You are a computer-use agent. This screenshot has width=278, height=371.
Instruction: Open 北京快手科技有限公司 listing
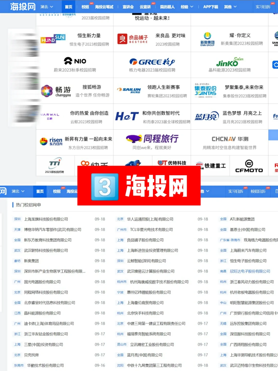[145, 313]
